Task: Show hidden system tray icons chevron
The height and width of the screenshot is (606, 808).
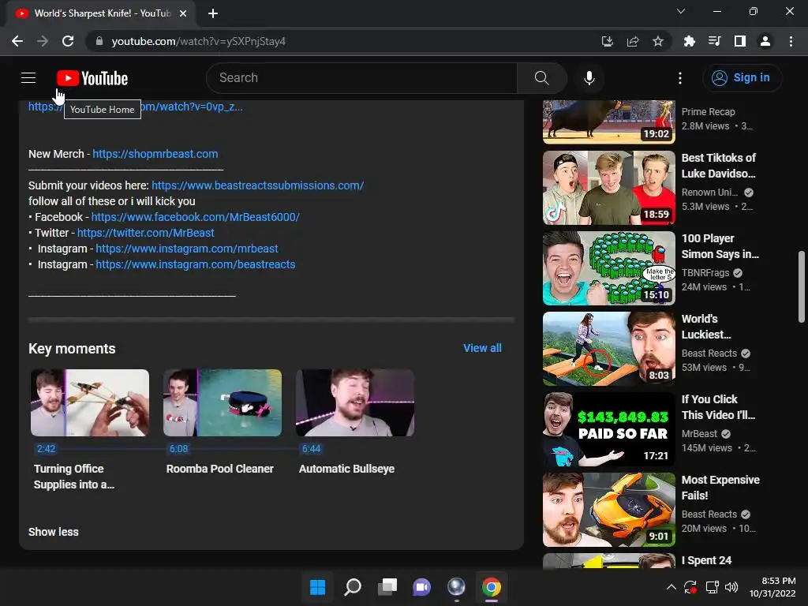Action: 671,587
